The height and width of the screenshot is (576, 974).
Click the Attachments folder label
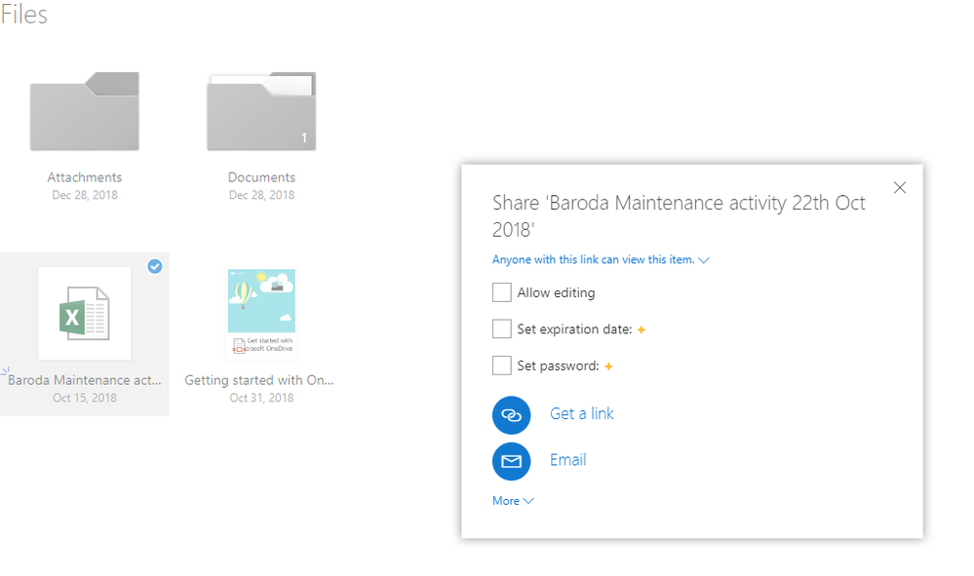coord(85,177)
